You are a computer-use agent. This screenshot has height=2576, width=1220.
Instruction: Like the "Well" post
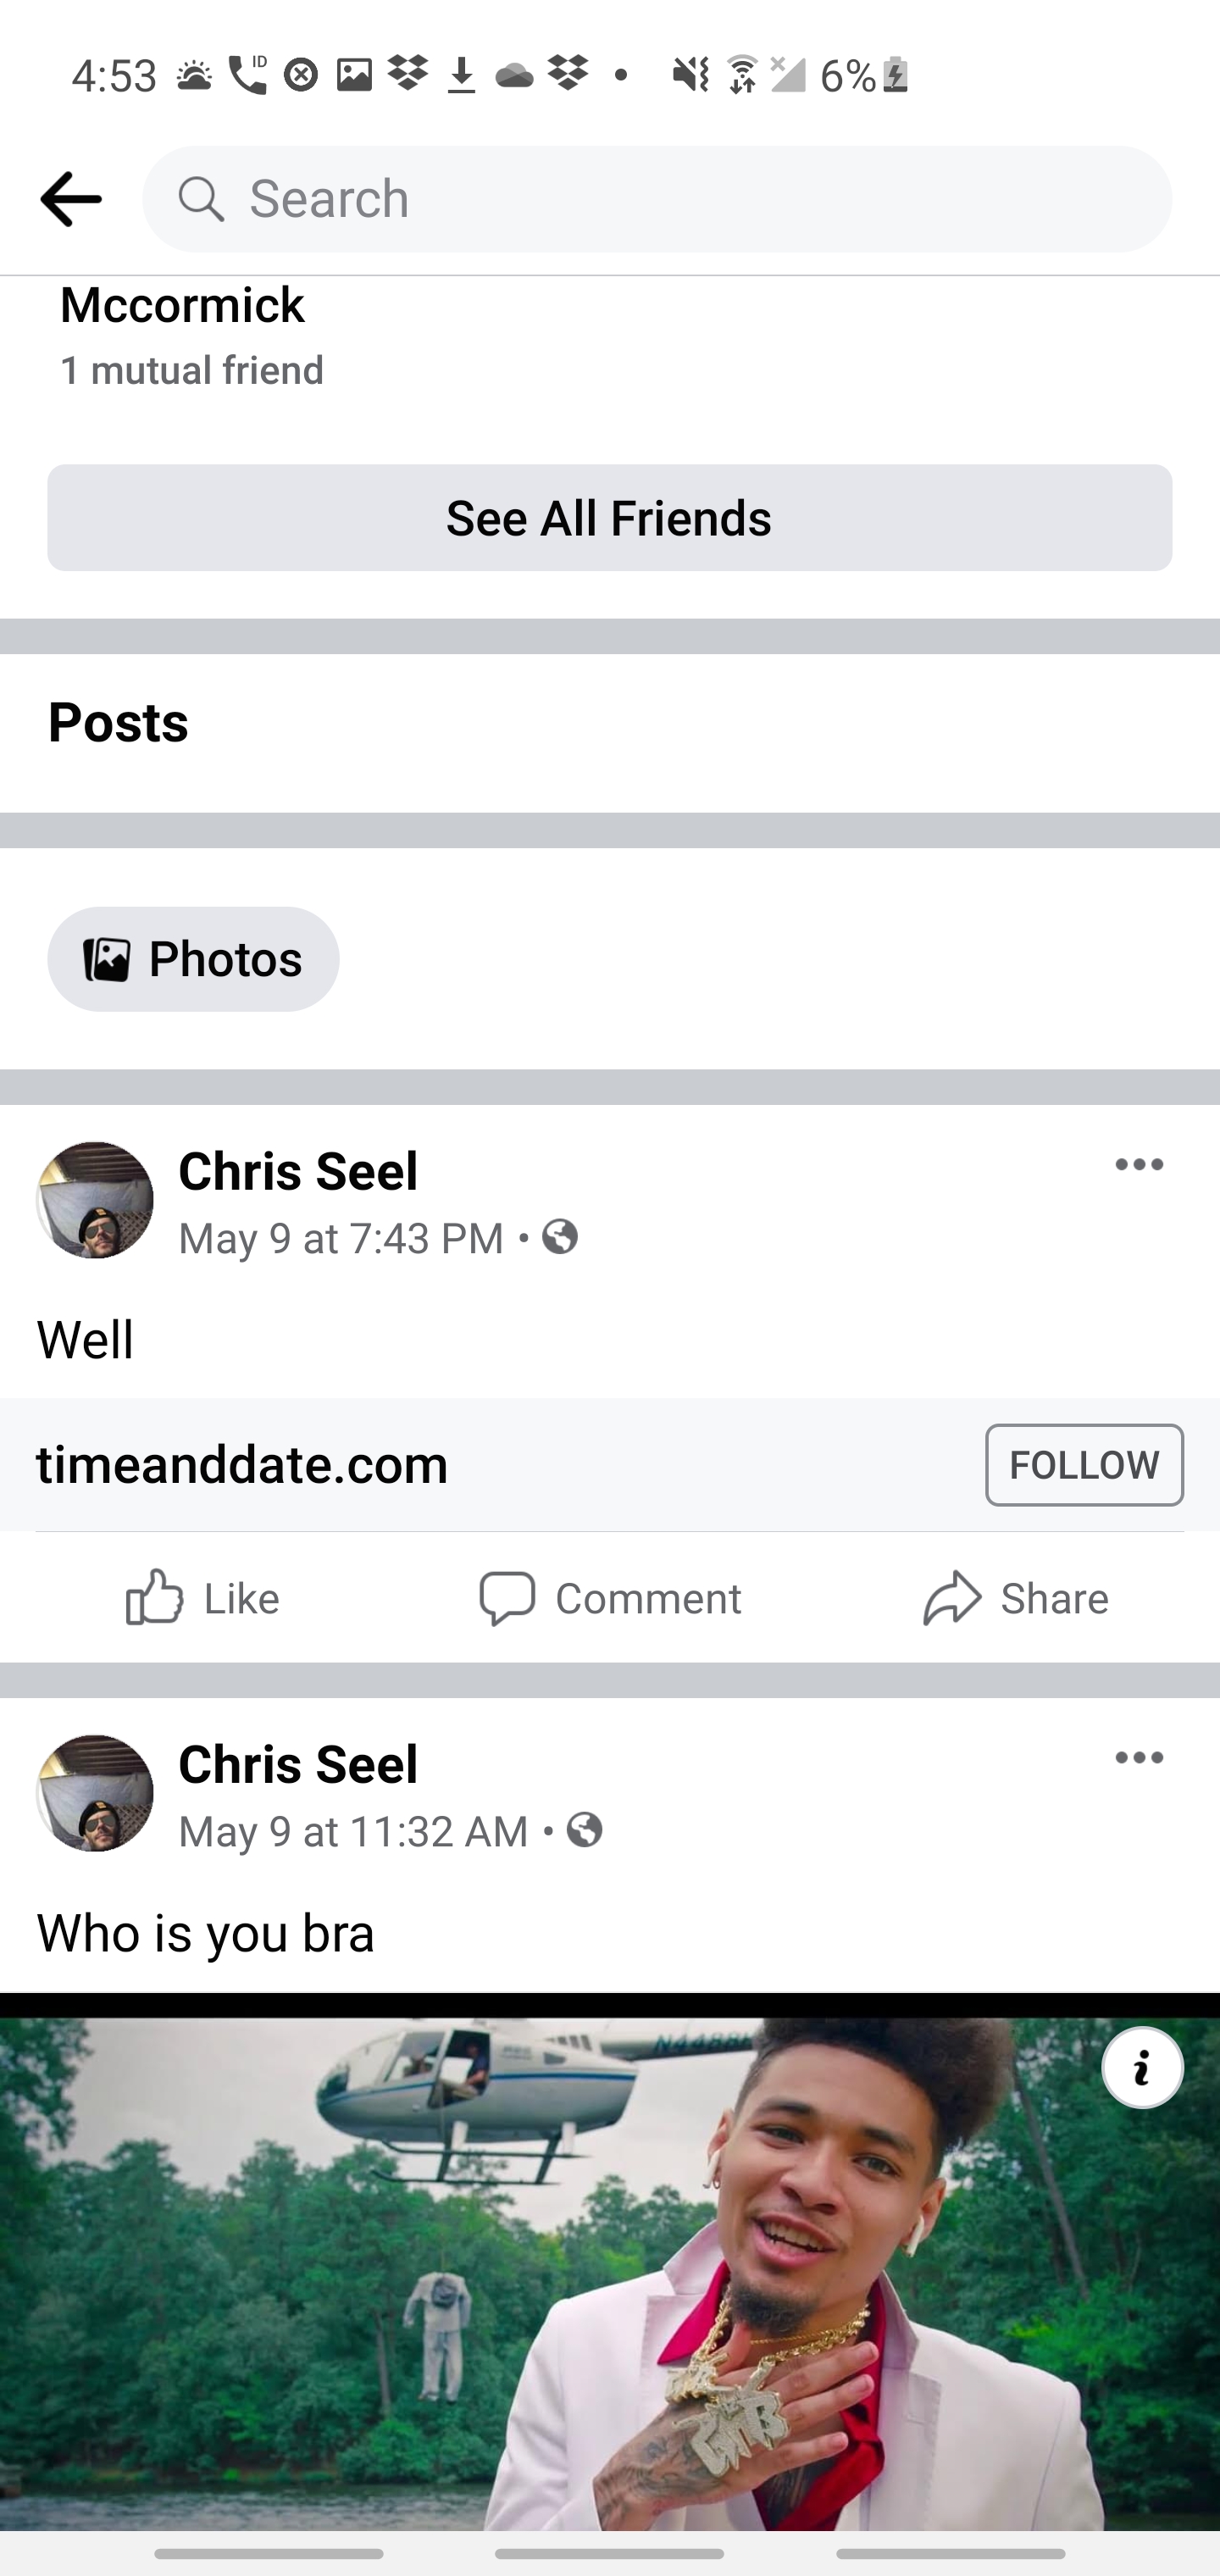pyautogui.click(x=202, y=1598)
